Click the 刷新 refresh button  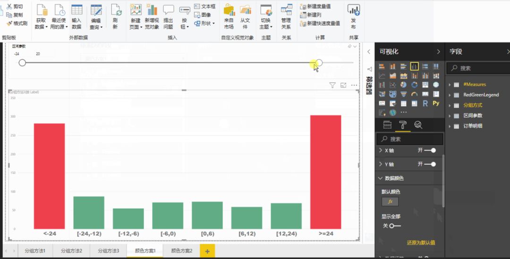click(x=116, y=17)
